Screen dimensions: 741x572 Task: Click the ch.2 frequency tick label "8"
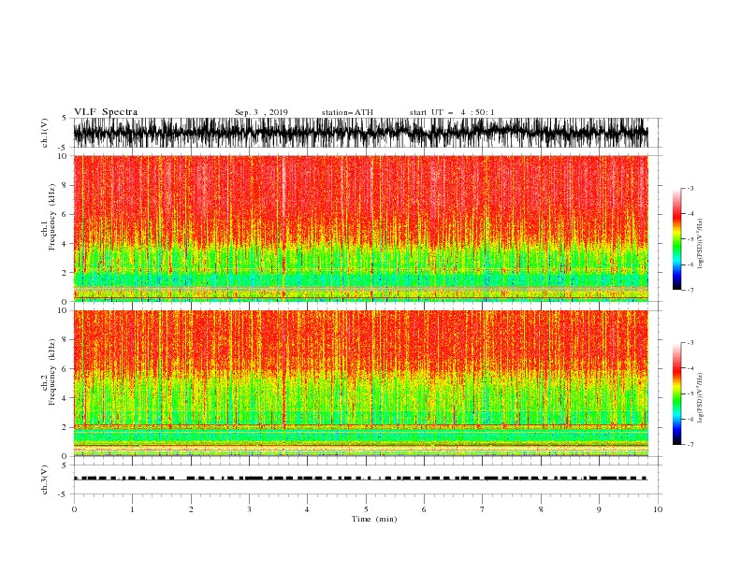[65, 340]
